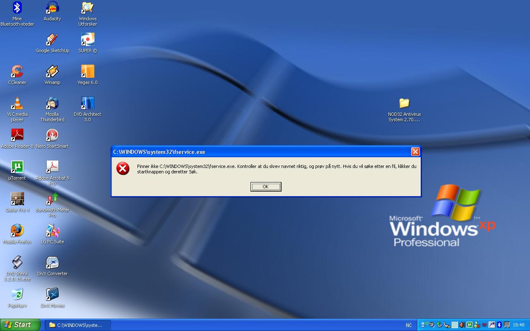Open the Mine Bluetooth-steder desktop icon

[17, 14]
